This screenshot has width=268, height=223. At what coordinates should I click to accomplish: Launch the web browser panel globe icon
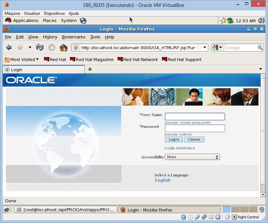point(83,21)
